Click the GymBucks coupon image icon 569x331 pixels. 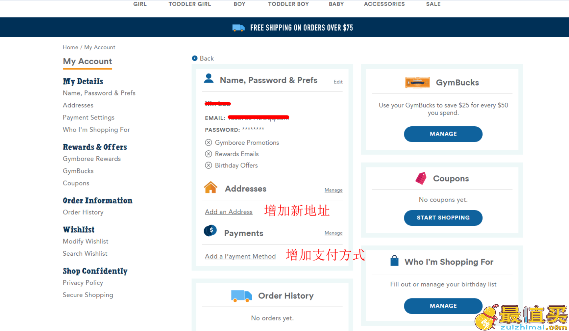coord(417,82)
